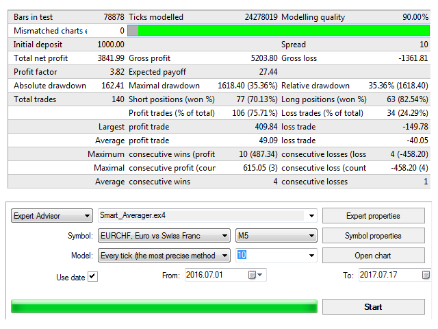
Task: Click the Modelling quality value 90.00%
Action: click(415, 17)
